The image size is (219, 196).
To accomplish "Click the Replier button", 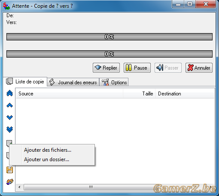I will click(x=106, y=67).
